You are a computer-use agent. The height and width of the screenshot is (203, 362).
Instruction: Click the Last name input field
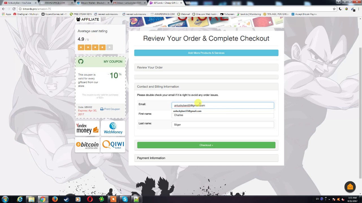pyautogui.click(x=223, y=125)
